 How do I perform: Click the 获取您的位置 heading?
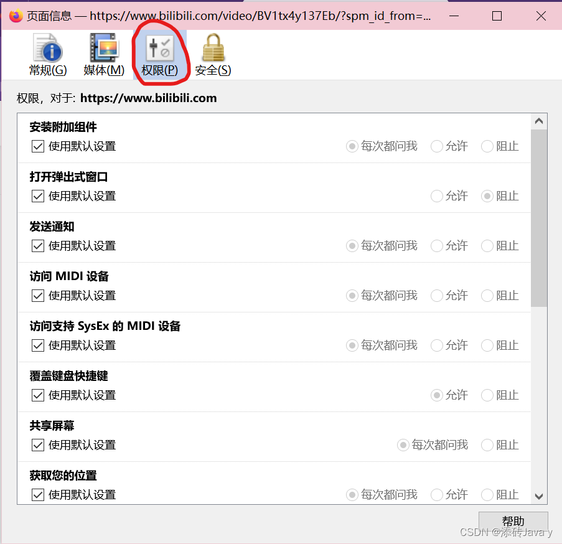click(63, 476)
